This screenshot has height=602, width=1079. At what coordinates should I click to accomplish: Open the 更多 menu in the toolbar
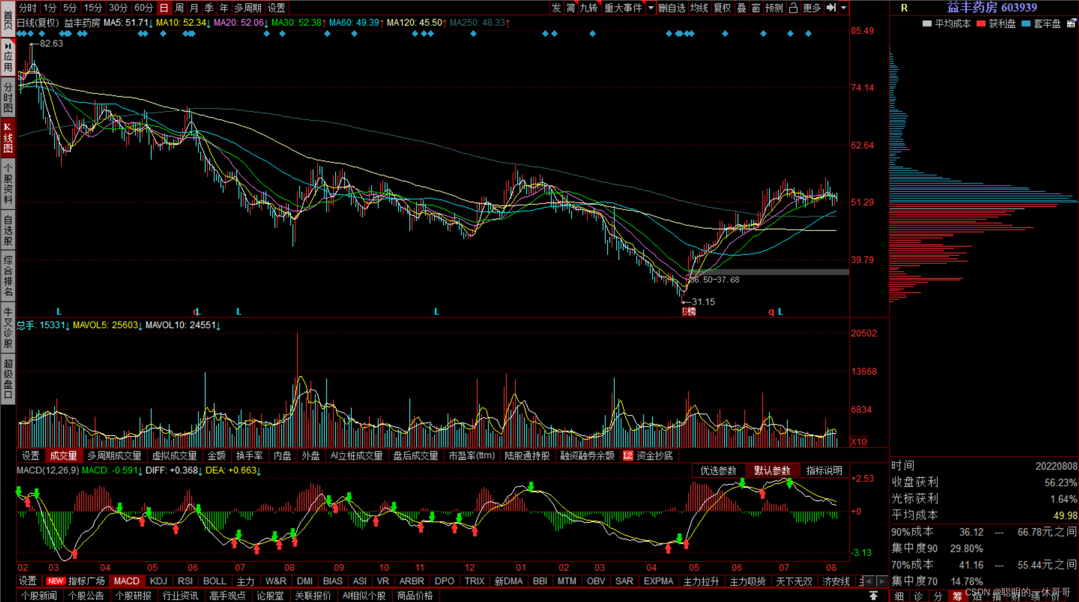pos(812,7)
